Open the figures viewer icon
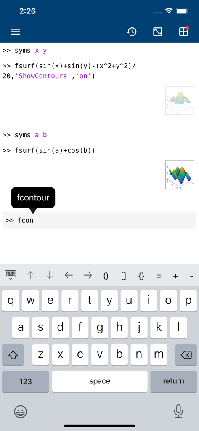The image size is (199, 431). 157,32
